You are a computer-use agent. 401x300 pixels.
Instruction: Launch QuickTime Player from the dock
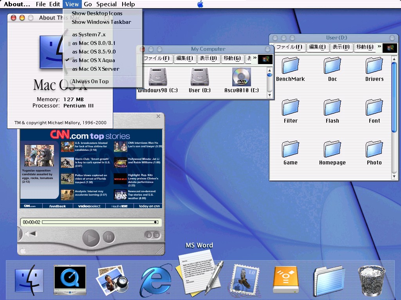point(70,280)
